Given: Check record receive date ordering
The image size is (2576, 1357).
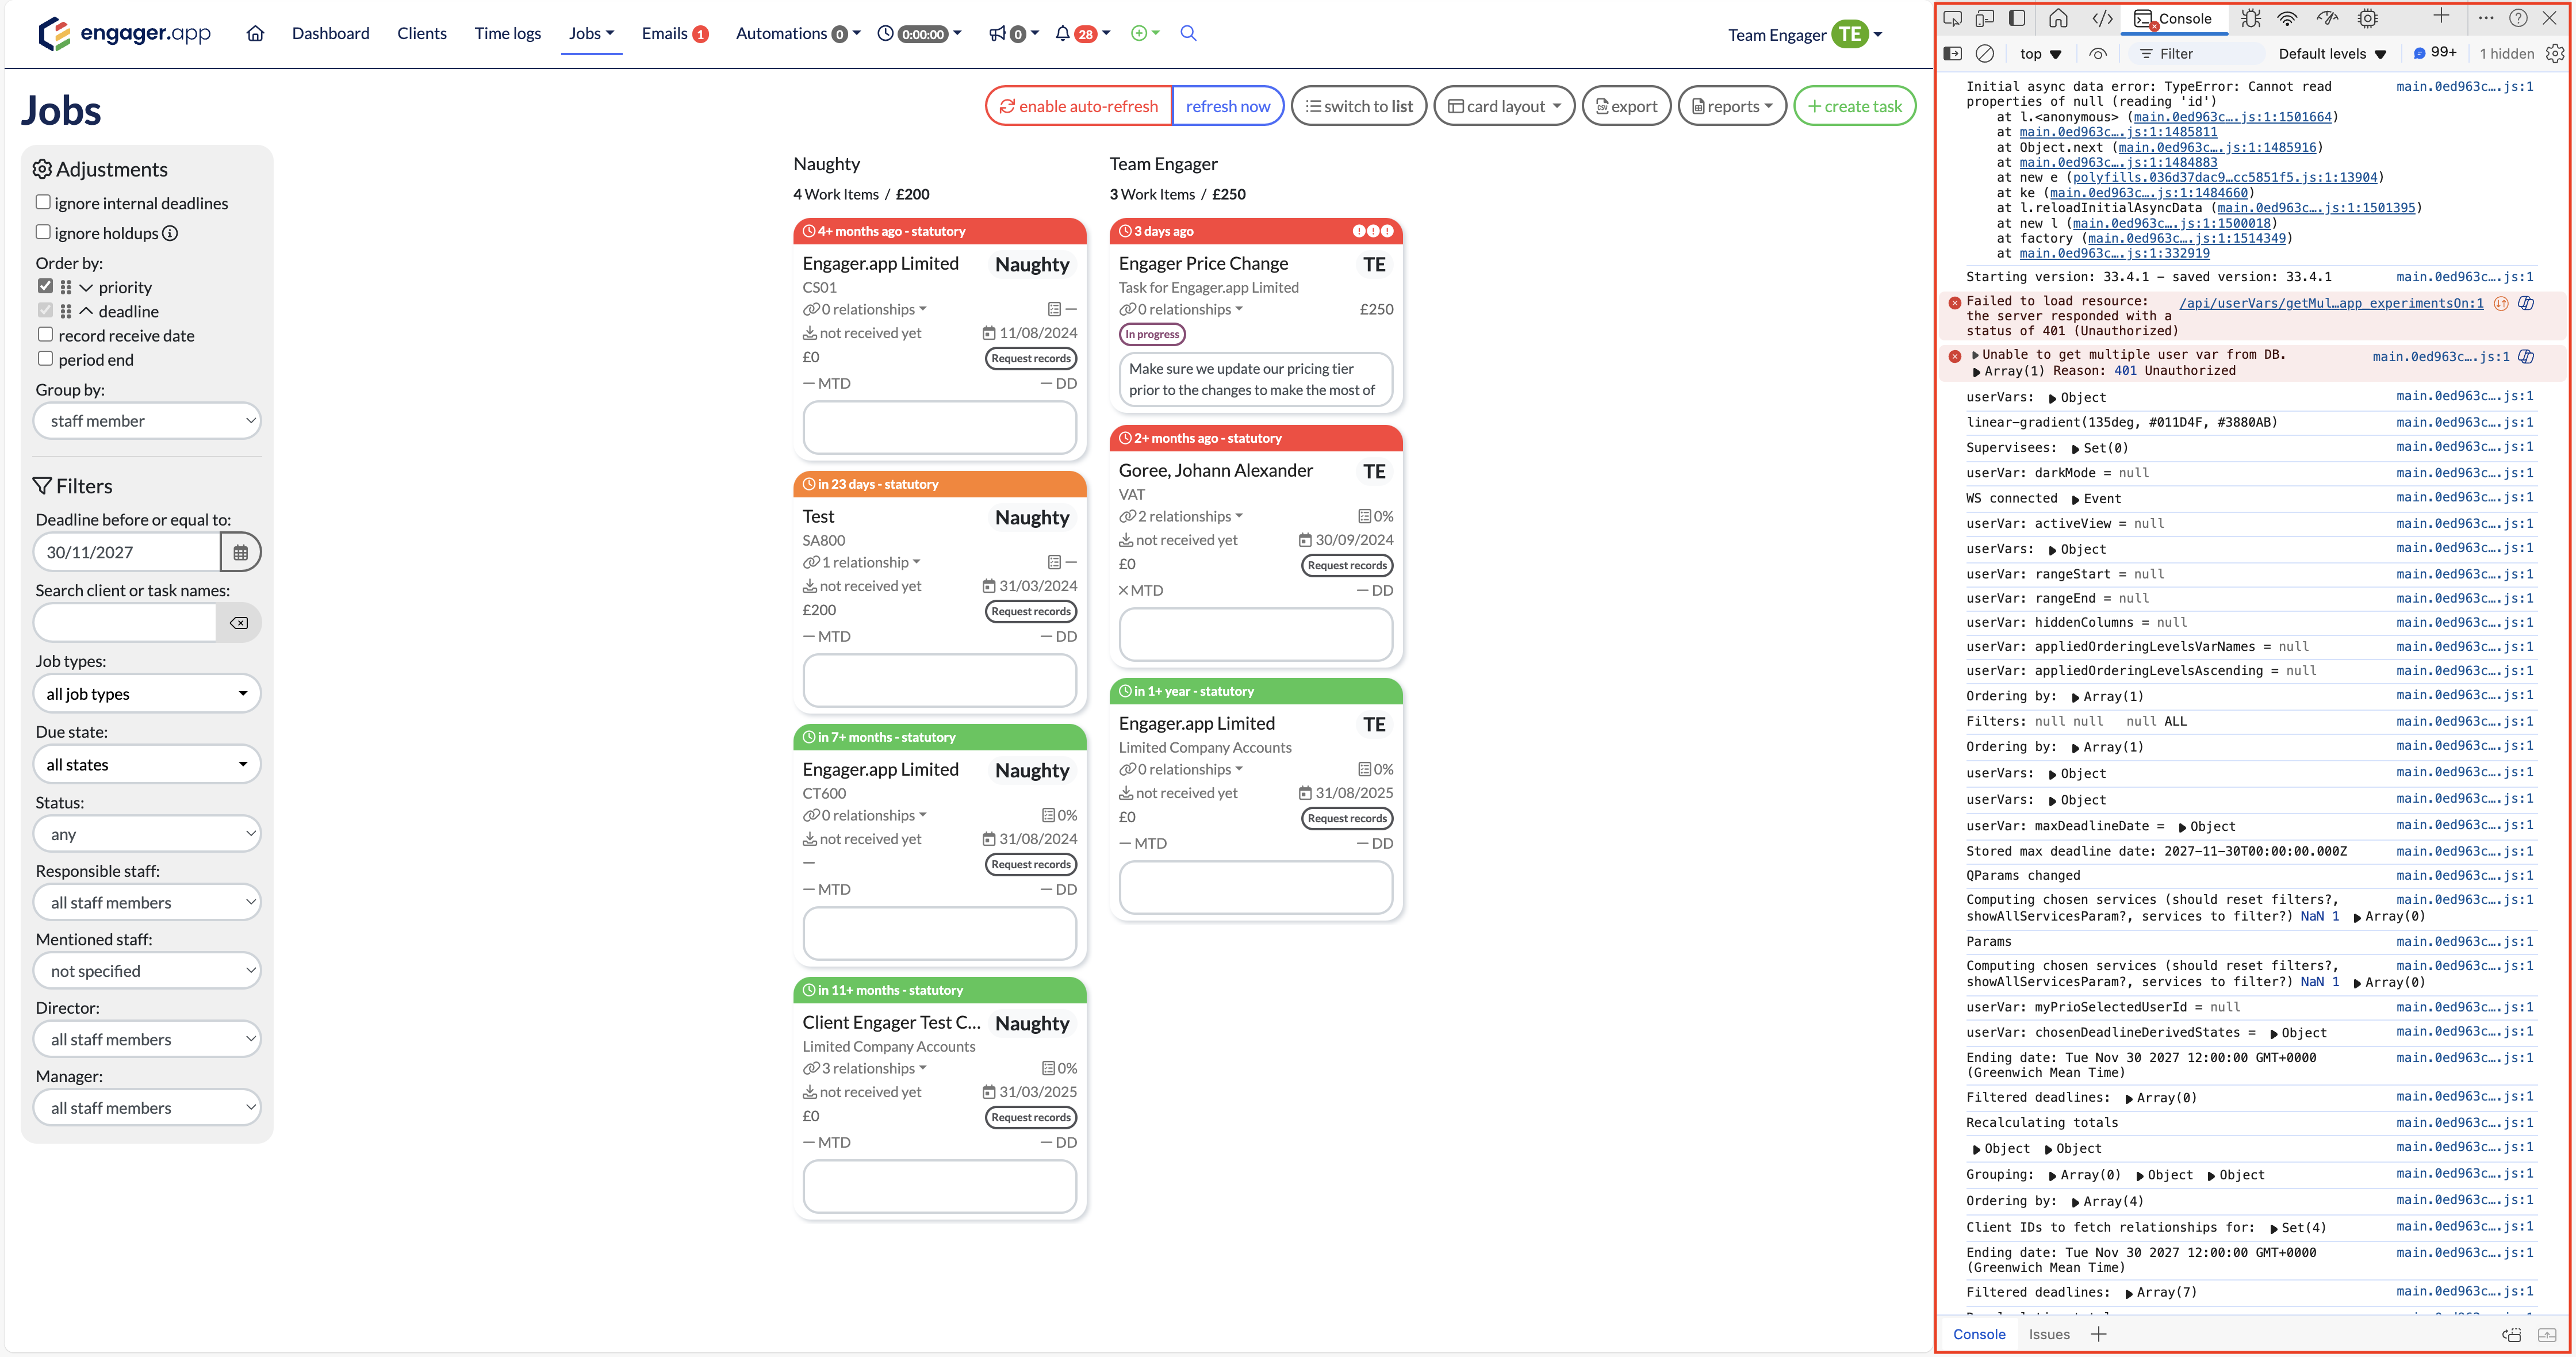Looking at the screenshot, I should (45, 334).
